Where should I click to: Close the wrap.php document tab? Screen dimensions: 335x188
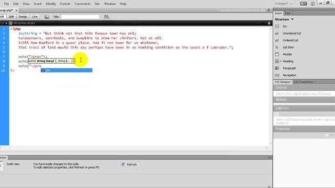[16, 10]
